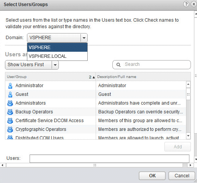Image resolution: width=197 pixels, height=183 pixels.
Task: Click the Certificate Service DCOM Access group icon
Action: tap(10, 121)
